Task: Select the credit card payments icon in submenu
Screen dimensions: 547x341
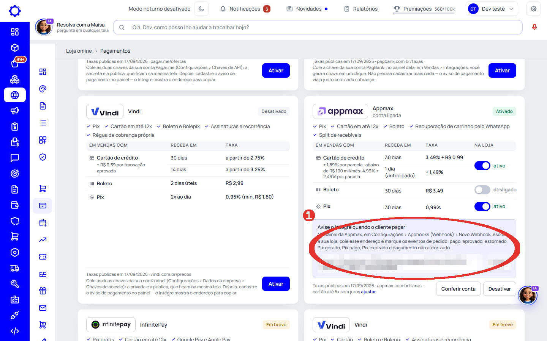Action: pyautogui.click(x=43, y=205)
